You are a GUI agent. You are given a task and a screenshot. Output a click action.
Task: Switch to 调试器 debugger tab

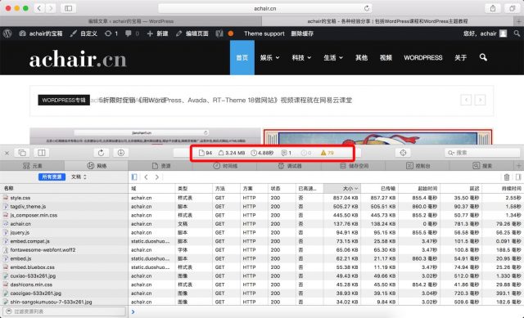pos(290,166)
